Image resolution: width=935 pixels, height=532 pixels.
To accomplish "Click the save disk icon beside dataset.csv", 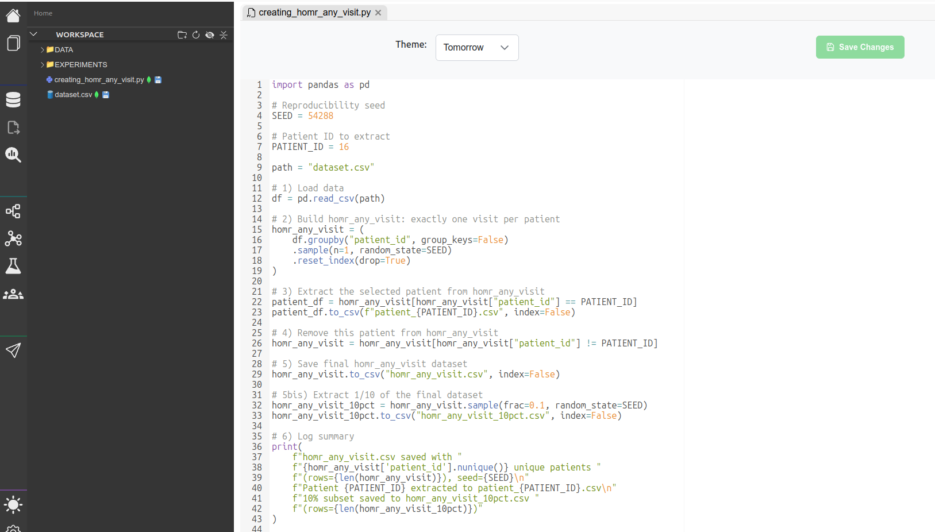I will (x=106, y=95).
